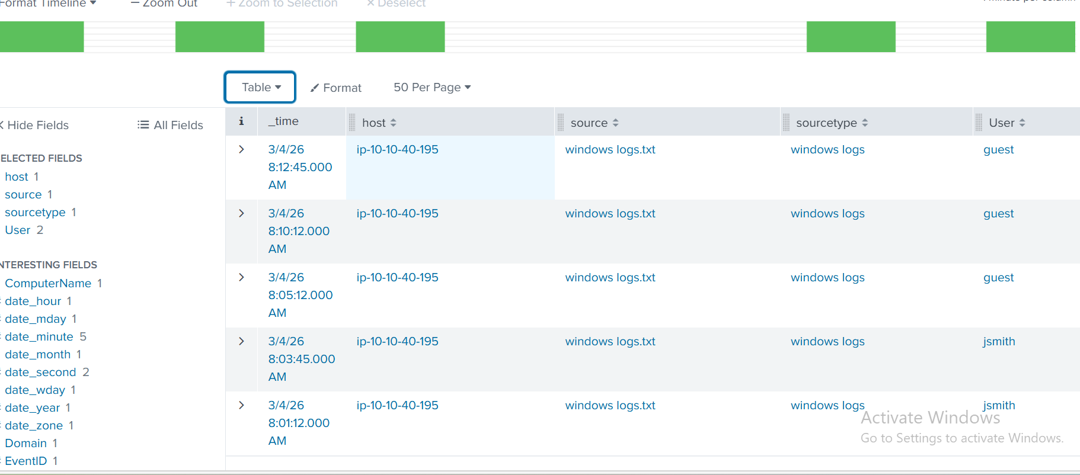Click the info column icon

point(241,121)
